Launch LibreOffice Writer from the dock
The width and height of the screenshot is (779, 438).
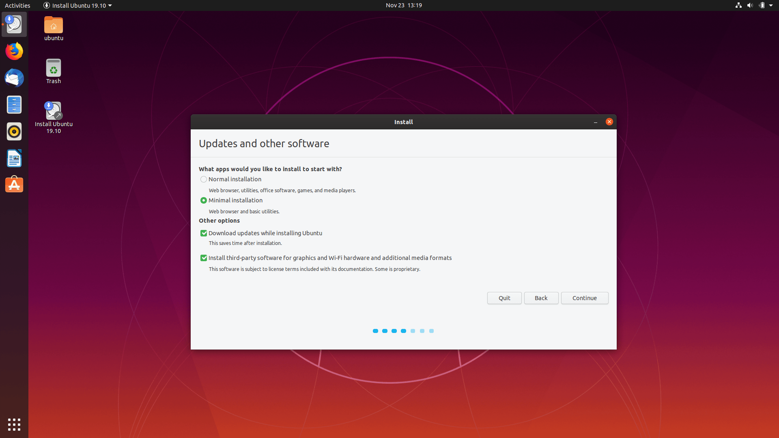[x=14, y=159]
